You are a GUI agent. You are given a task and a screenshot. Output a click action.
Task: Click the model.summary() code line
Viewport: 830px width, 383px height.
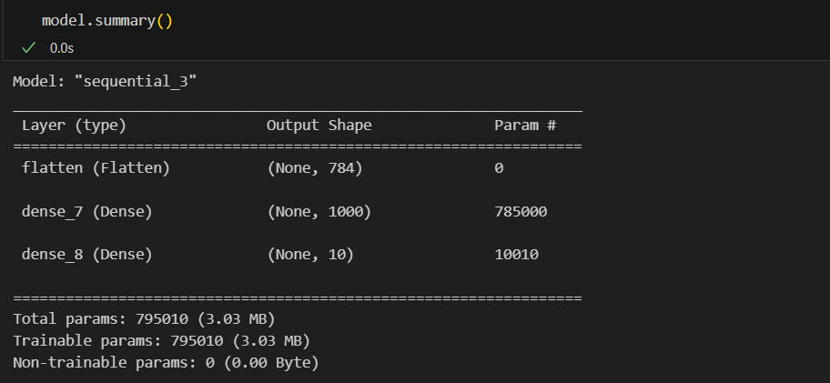click(107, 21)
